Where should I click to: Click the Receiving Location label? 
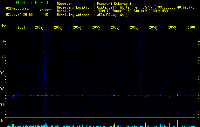(x=74, y=7)
